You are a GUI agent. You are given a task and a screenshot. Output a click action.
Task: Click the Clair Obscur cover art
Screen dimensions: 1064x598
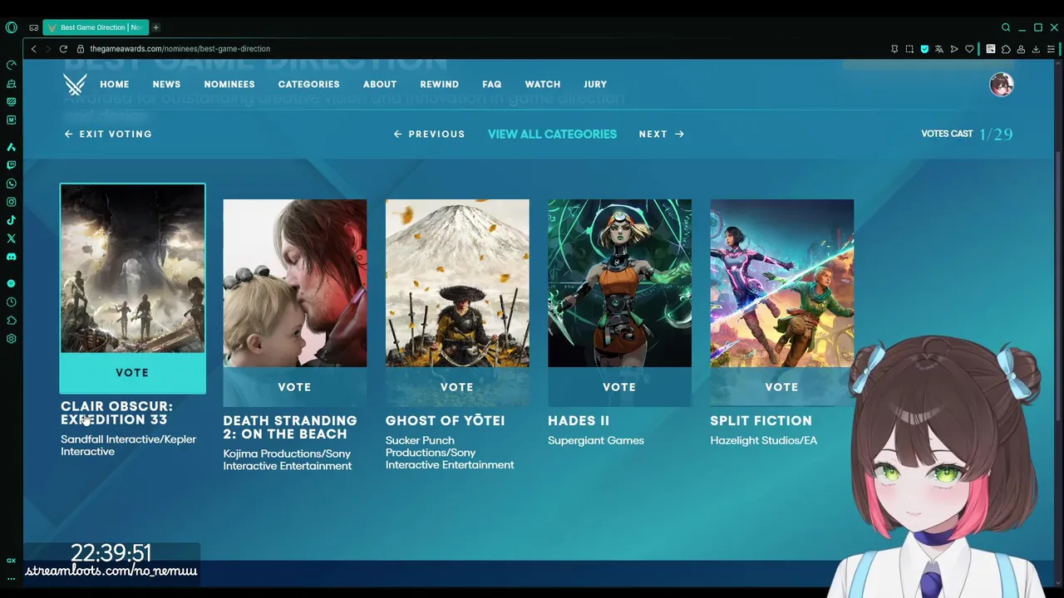[132, 268]
